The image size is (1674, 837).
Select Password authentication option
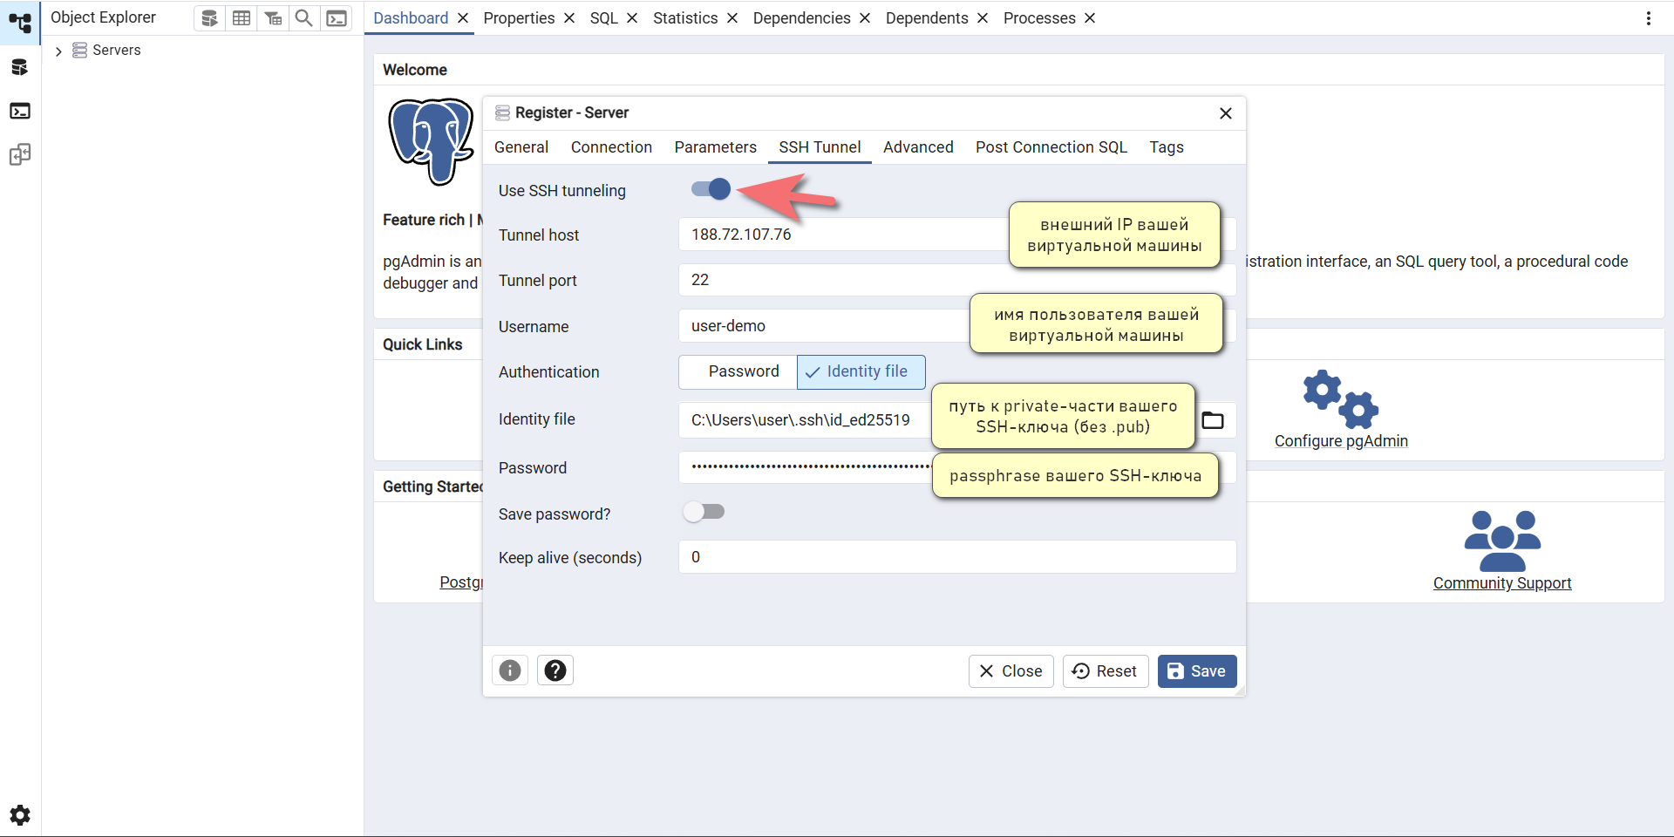click(738, 371)
